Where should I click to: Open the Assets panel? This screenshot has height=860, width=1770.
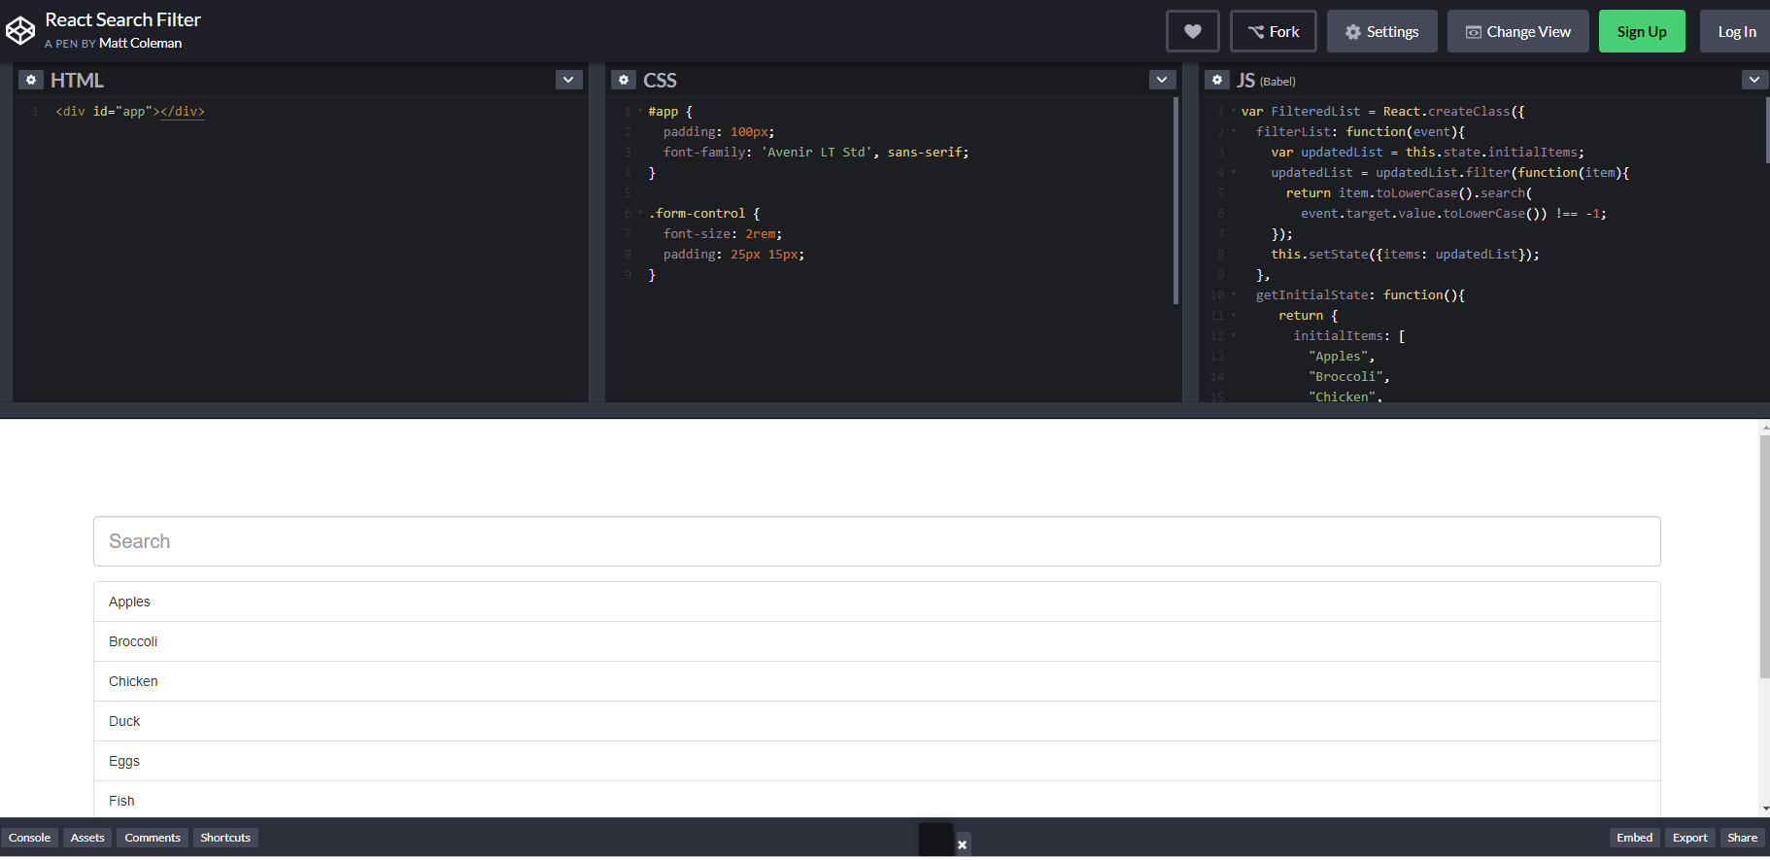[87, 838]
